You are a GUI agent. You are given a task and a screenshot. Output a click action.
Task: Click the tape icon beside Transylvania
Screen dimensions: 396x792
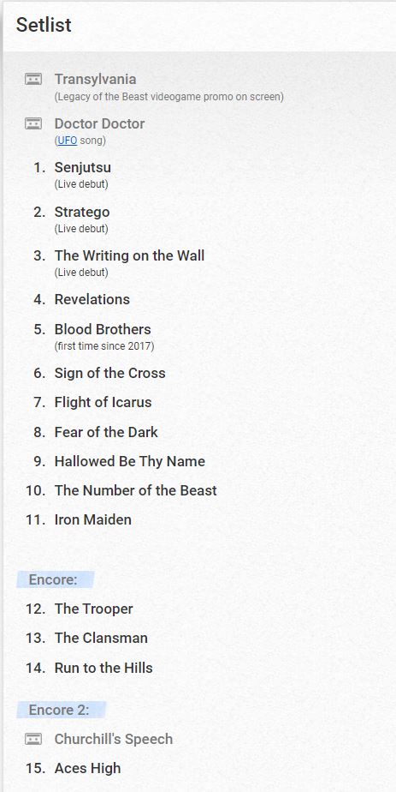point(33,80)
